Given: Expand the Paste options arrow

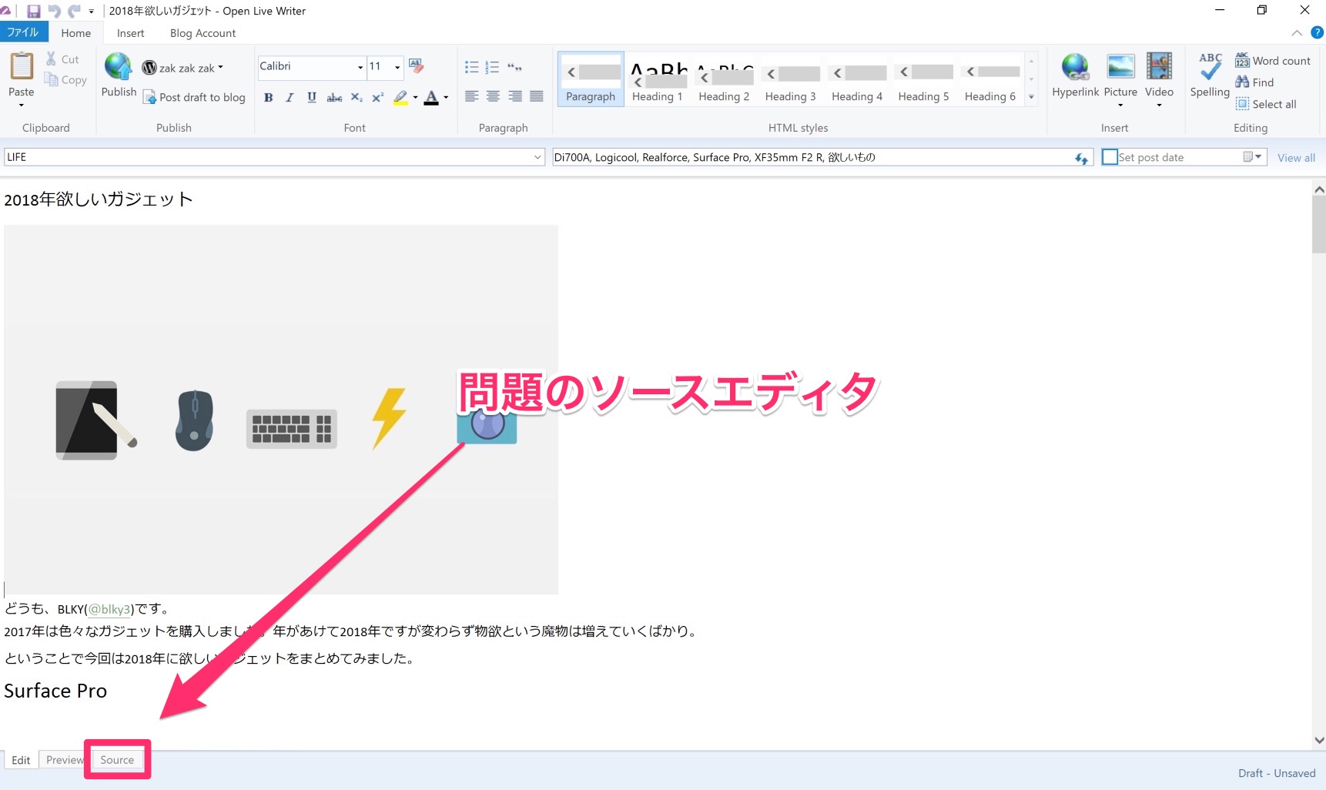Looking at the screenshot, I should click(x=22, y=105).
